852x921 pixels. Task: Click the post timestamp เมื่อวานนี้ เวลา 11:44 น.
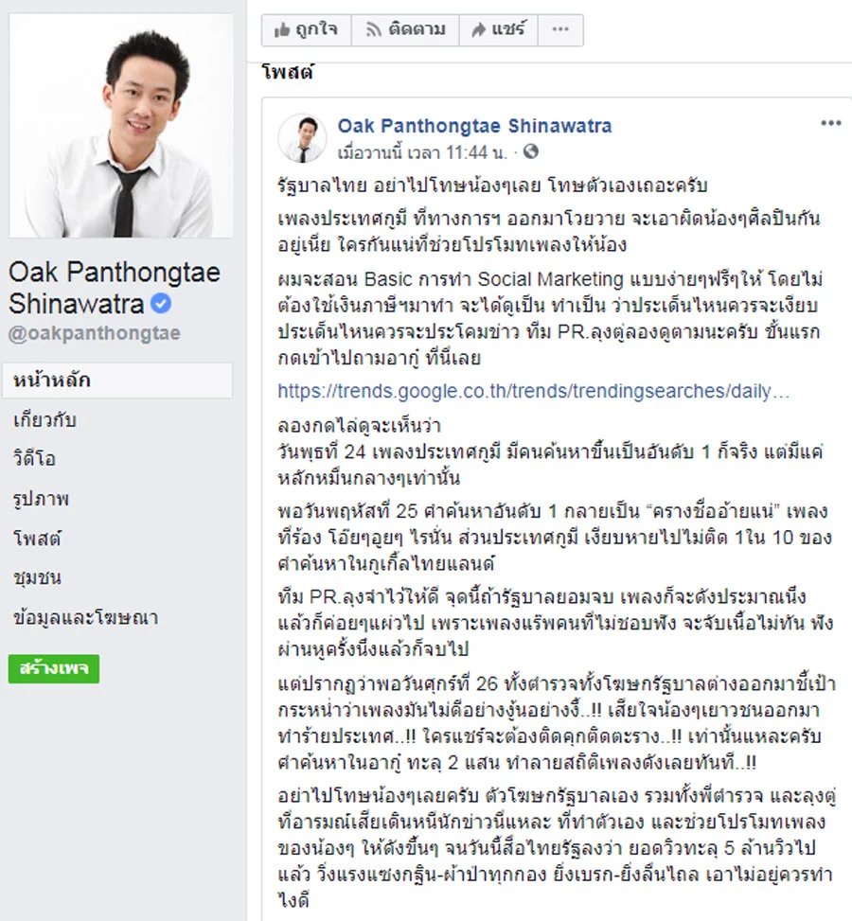(x=422, y=152)
